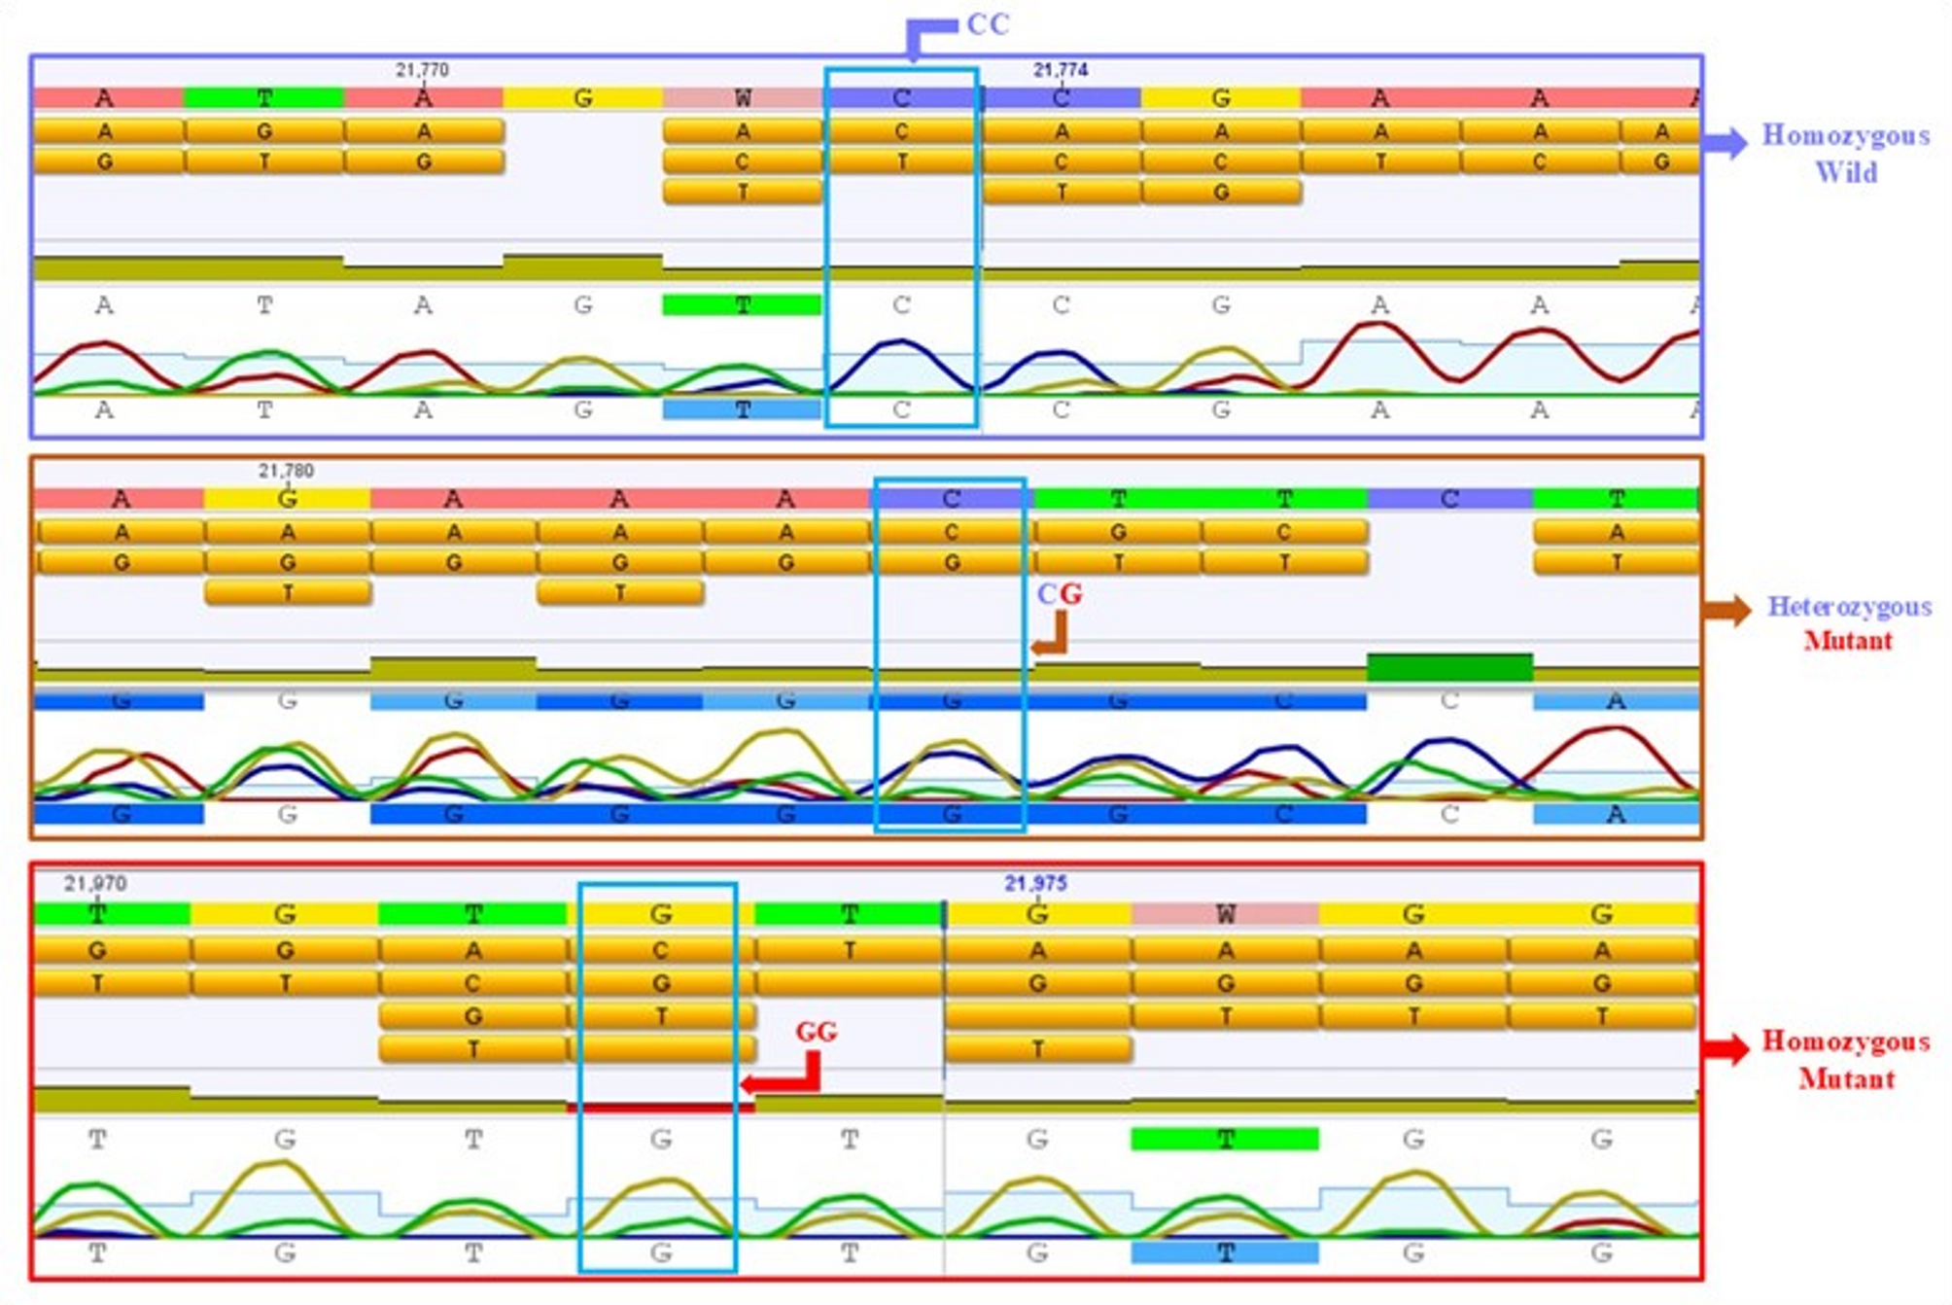Screen dimensions: 1952x1305
Task: Select position marker 21,774
Action: tap(1060, 70)
